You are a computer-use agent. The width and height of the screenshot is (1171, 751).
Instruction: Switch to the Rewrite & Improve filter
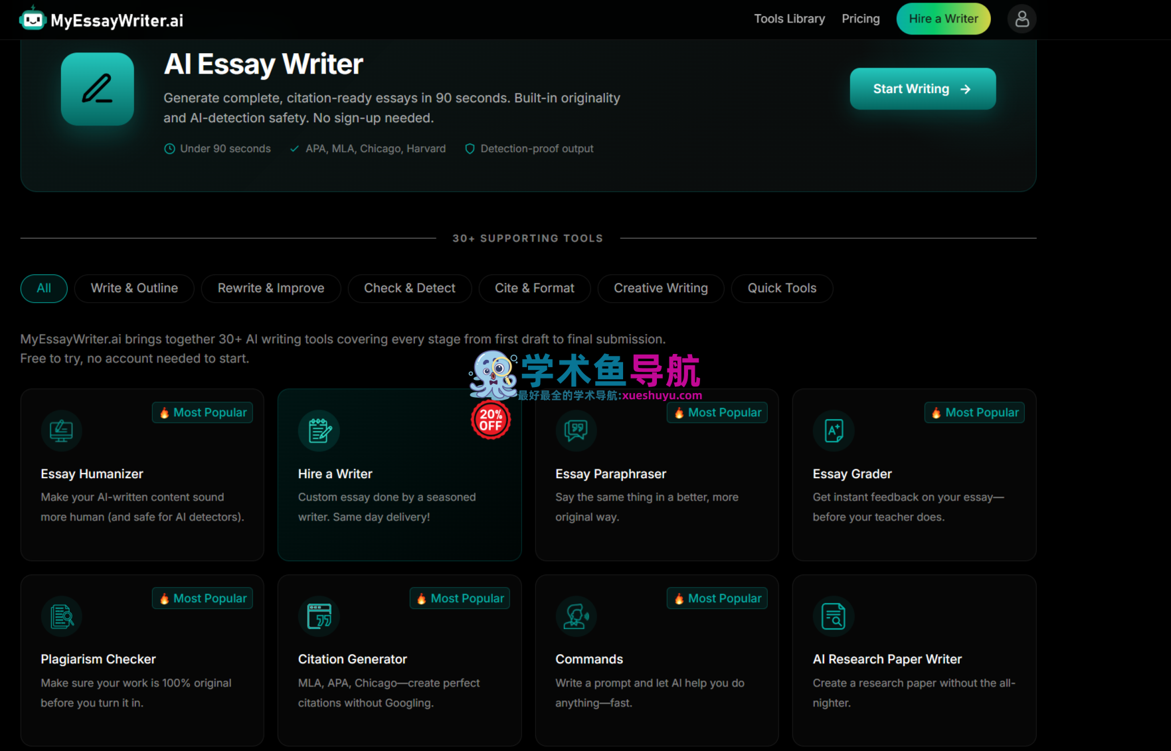pos(271,288)
